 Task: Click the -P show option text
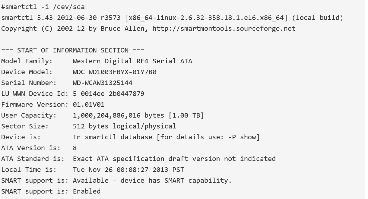(242, 137)
